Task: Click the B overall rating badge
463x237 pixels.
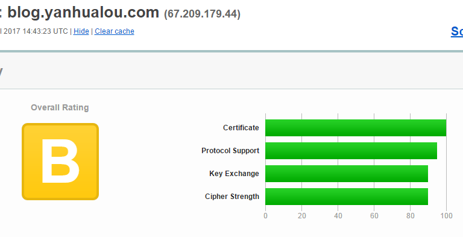Action: pyautogui.click(x=60, y=162)
